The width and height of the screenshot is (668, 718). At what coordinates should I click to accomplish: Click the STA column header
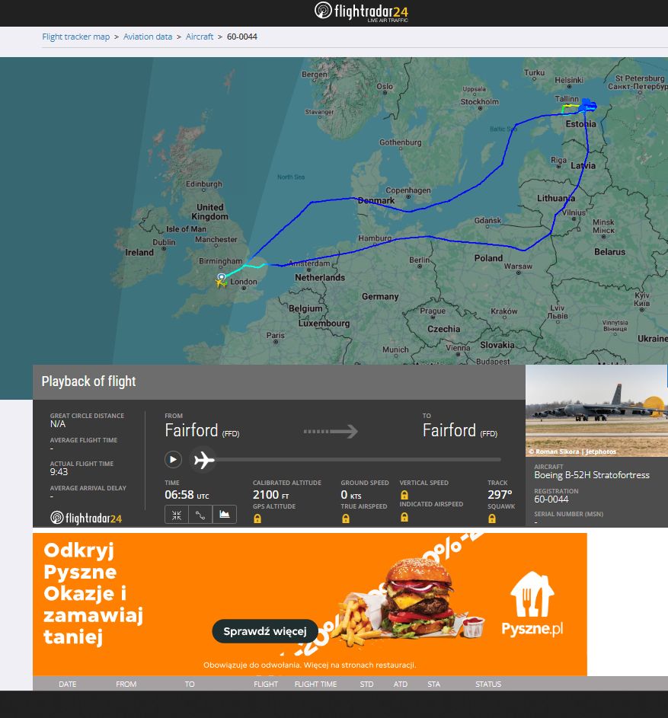434,684
